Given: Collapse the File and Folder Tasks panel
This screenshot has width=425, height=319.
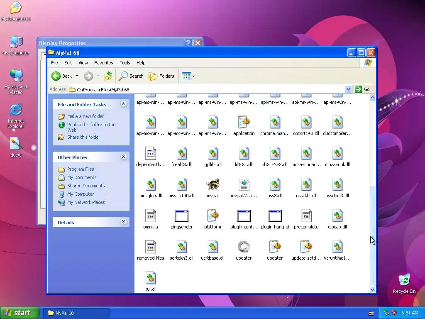Looking at the screenshot, I should pyautogui.click(x=123, y=104).
